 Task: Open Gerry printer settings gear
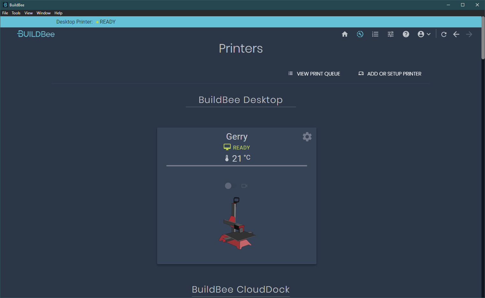tap(307, 137)
